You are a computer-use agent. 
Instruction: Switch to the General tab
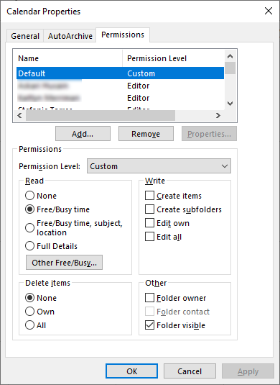pyautogui.click(x=25, y=36)
